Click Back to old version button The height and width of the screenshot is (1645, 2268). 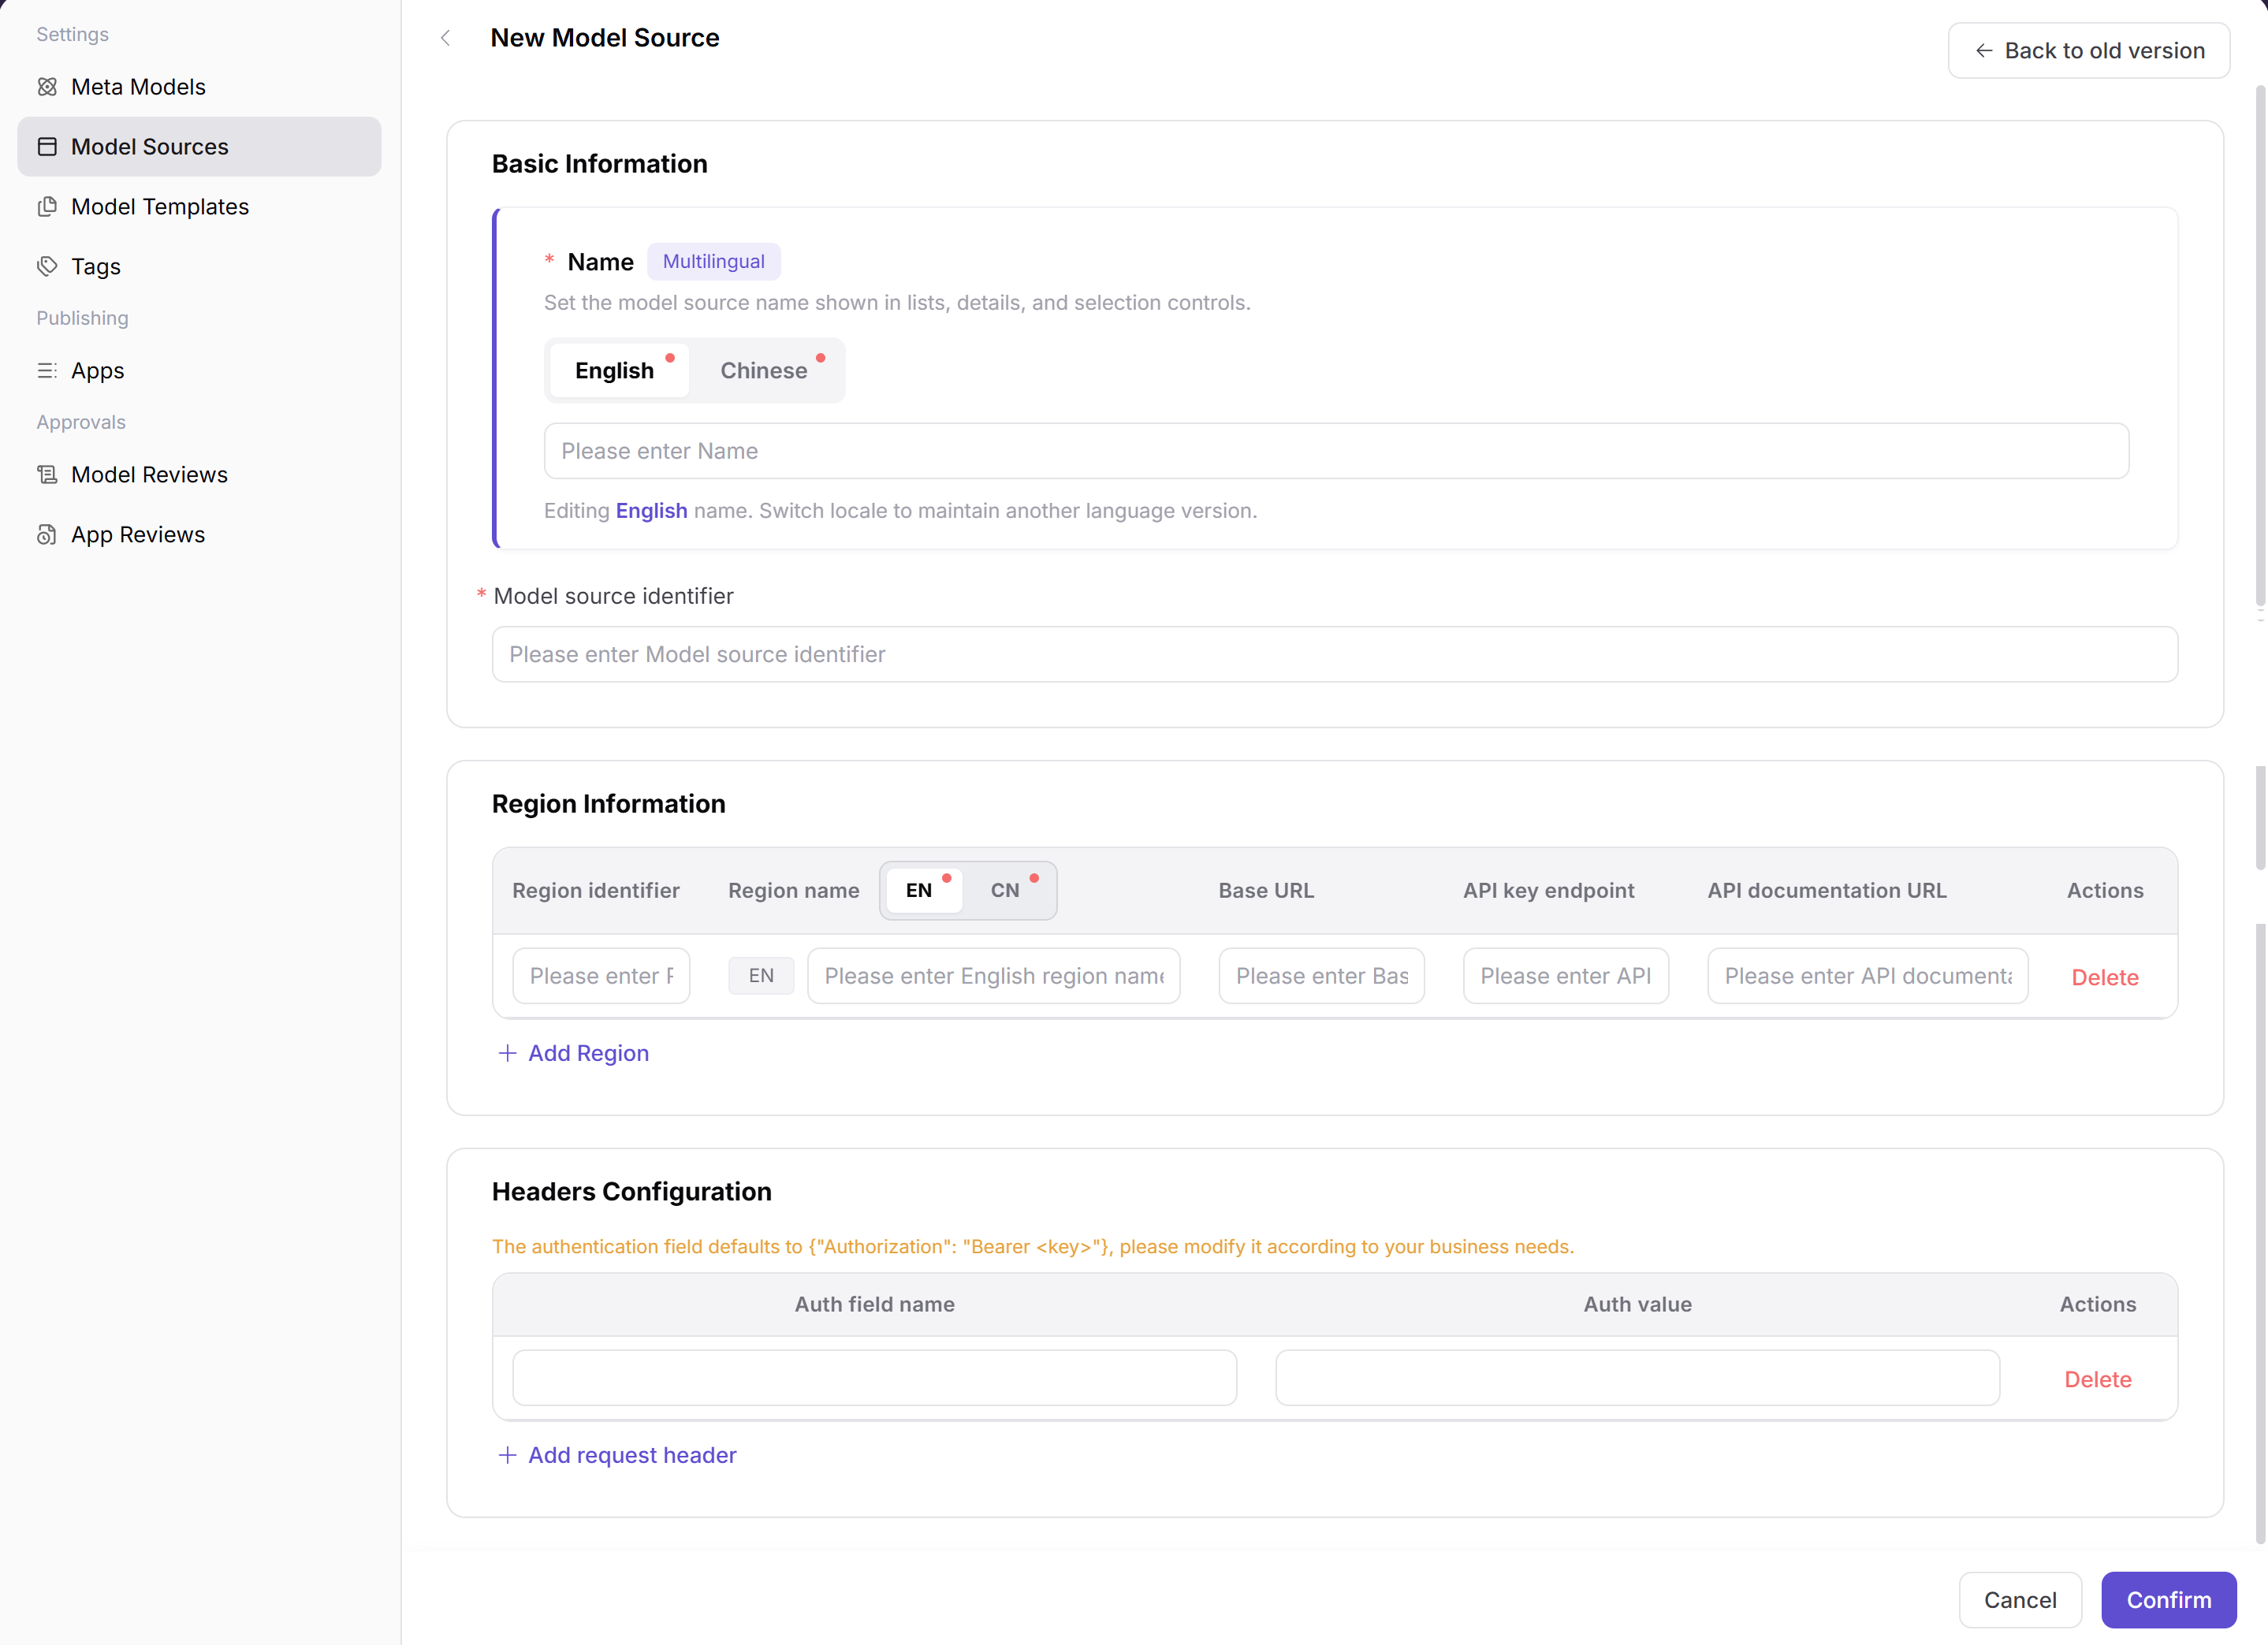click(2089, 51)
